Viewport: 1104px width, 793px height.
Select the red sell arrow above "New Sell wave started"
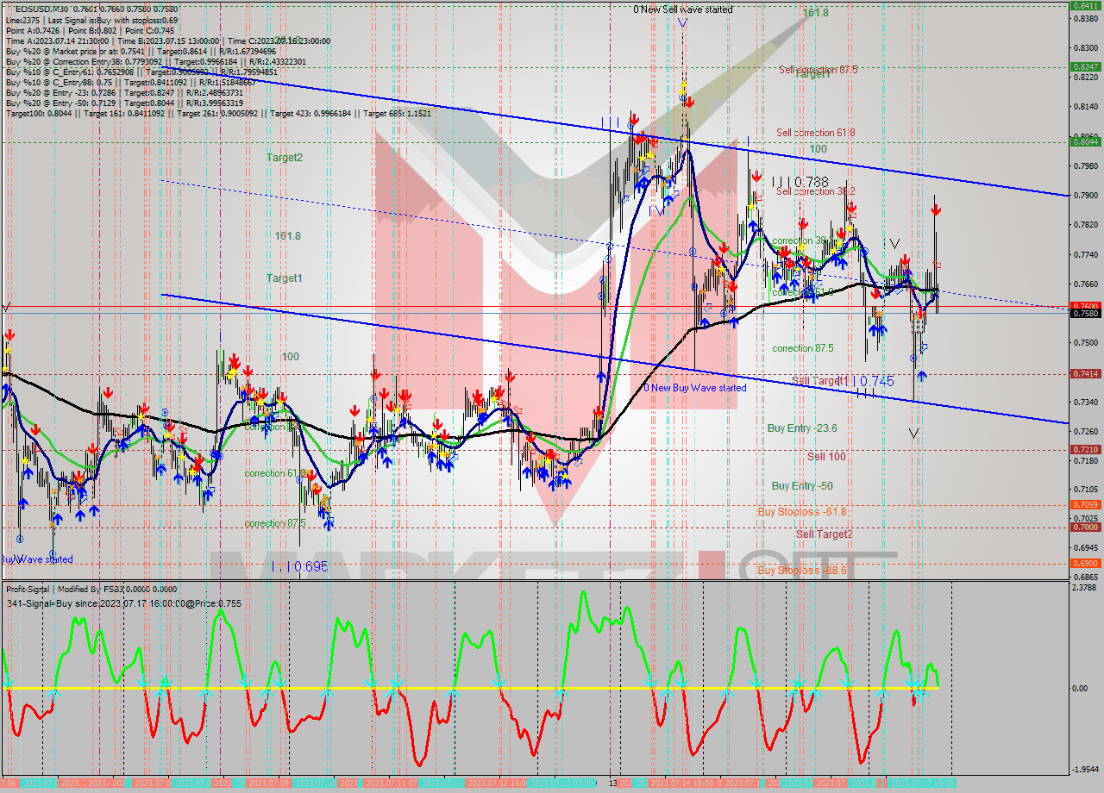(690, 102)
